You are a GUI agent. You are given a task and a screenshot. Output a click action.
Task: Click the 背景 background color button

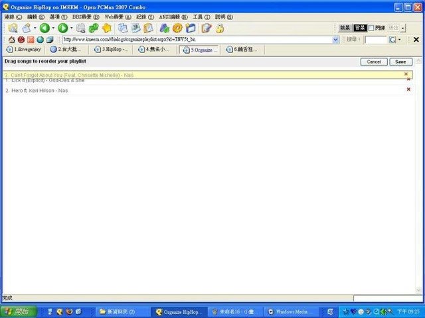360,28
